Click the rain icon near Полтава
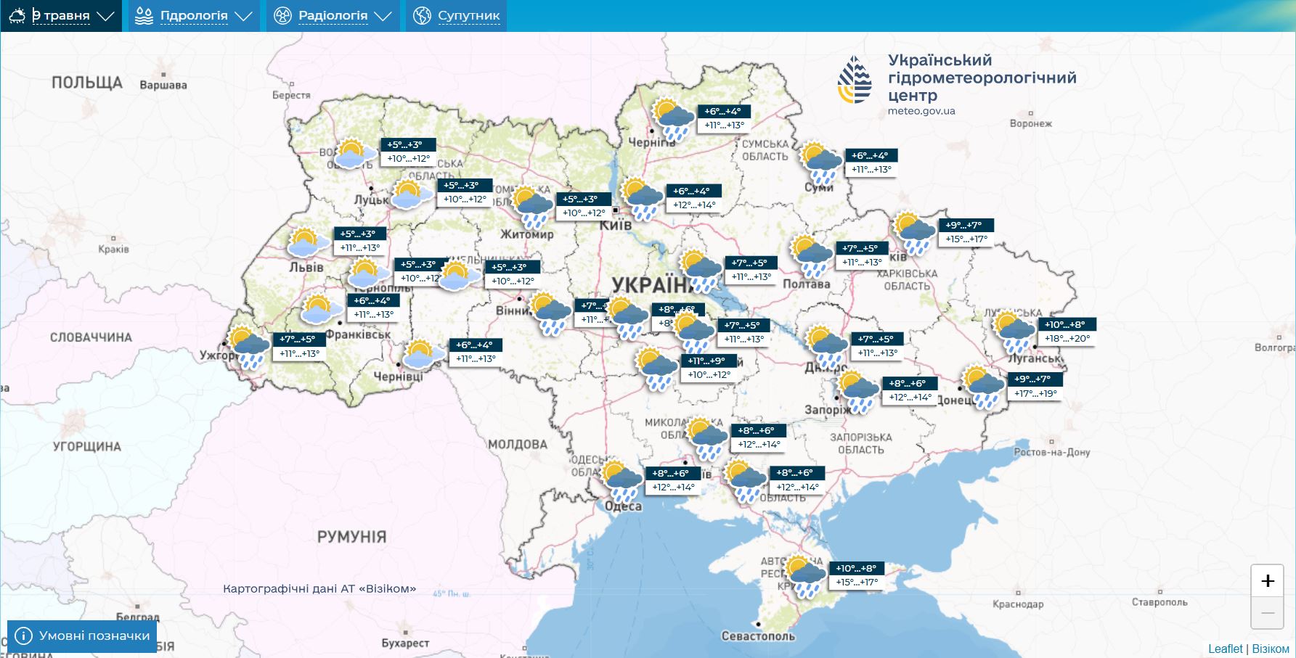 [x=812, y=255]
